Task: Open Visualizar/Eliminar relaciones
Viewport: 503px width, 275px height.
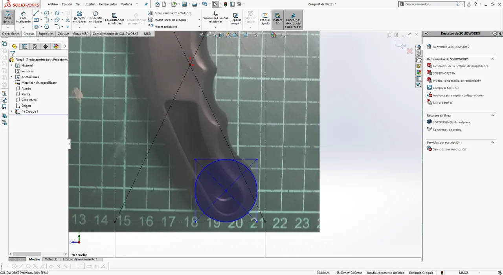Action: click(215, 18)
